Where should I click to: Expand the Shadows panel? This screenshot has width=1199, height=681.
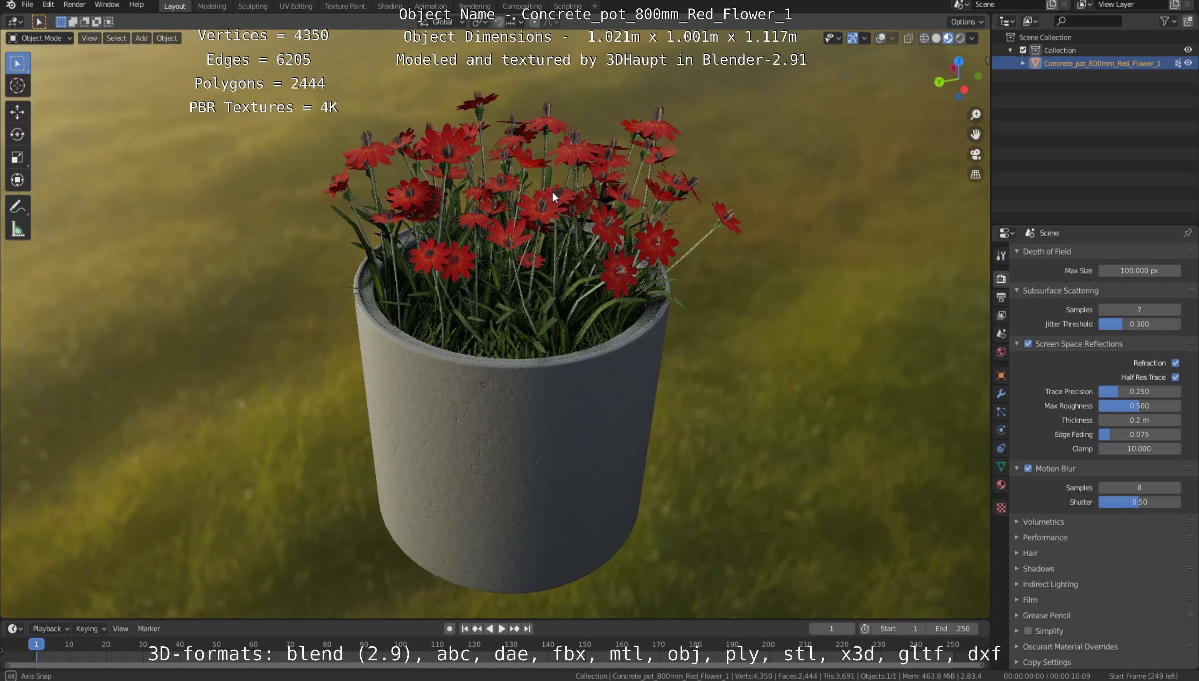coord(1038,569)
